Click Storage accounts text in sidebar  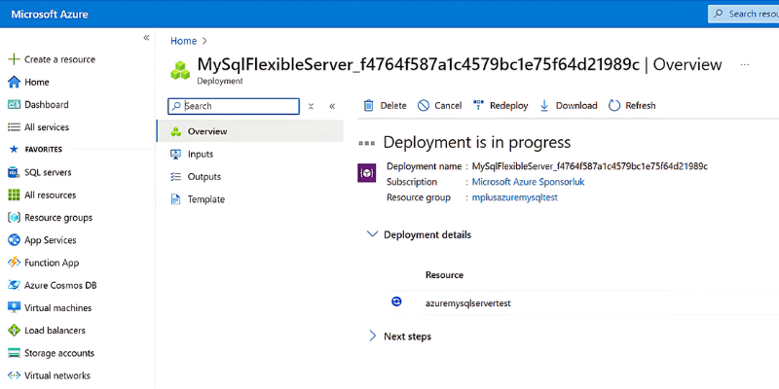click(59, 353)
